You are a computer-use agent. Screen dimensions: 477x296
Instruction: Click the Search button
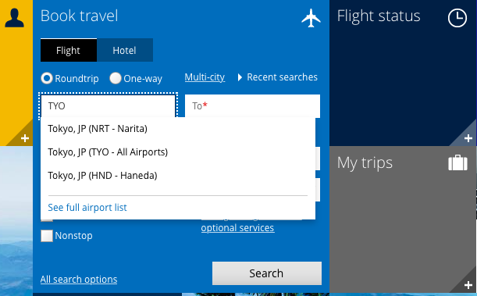(267, 273)
